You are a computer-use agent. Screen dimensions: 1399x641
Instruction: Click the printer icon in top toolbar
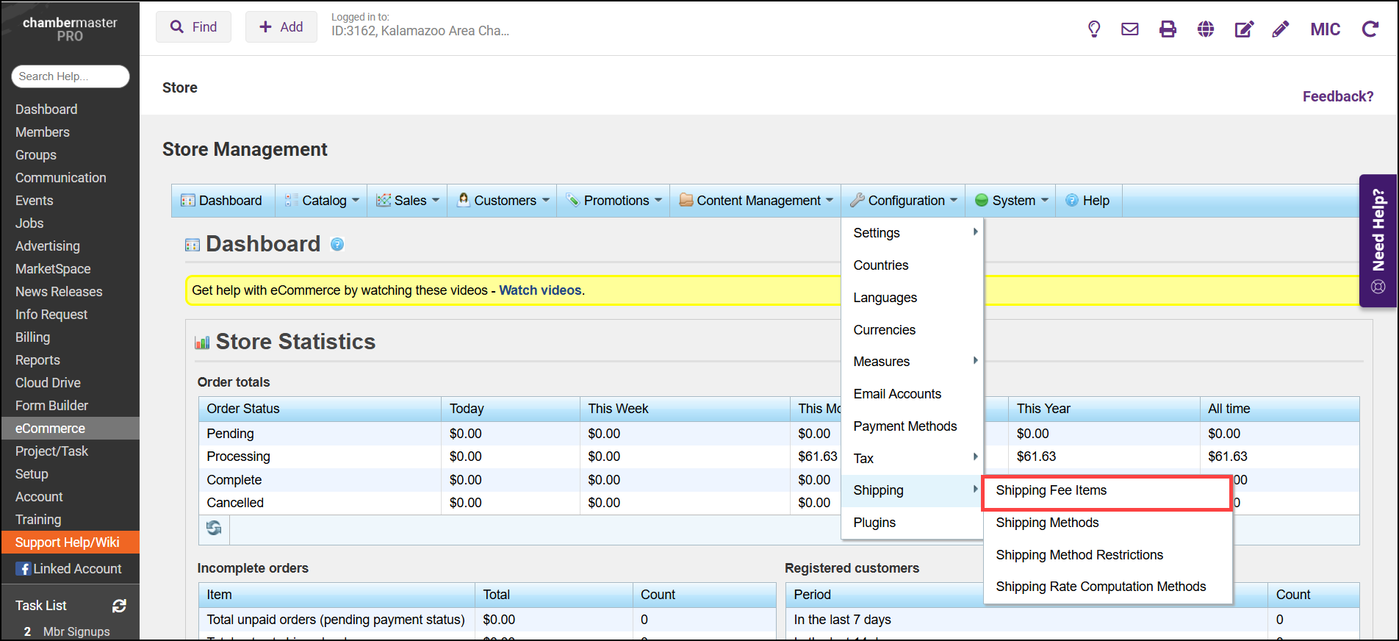pyautogui.click(x=1168, y=29)
